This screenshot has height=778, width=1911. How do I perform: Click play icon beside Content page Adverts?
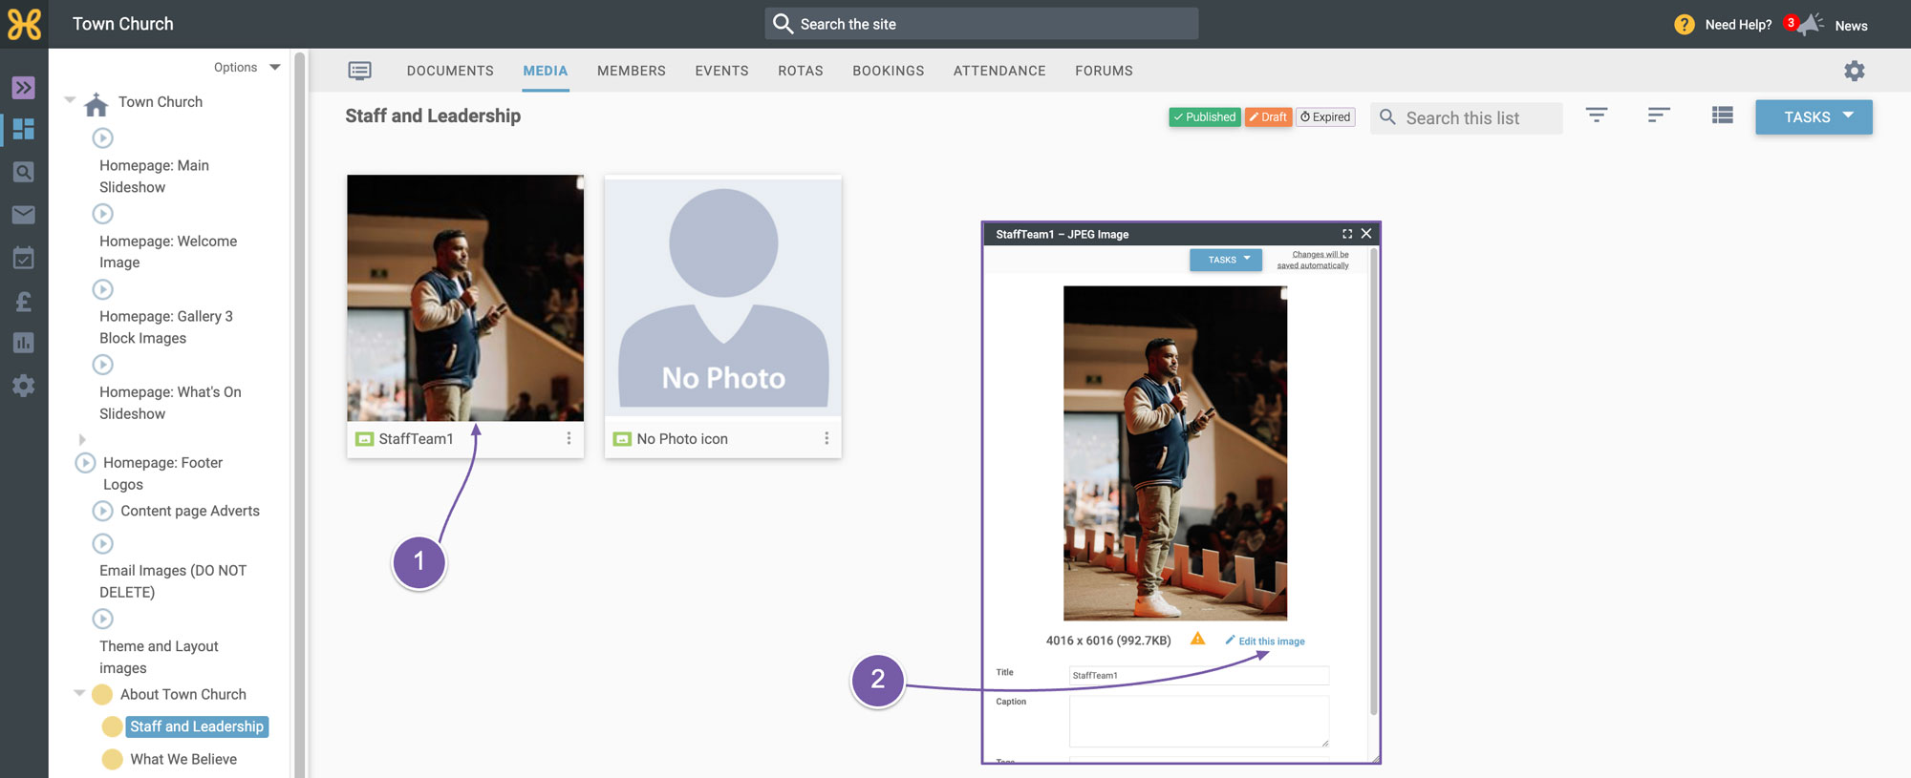[103, 512]
